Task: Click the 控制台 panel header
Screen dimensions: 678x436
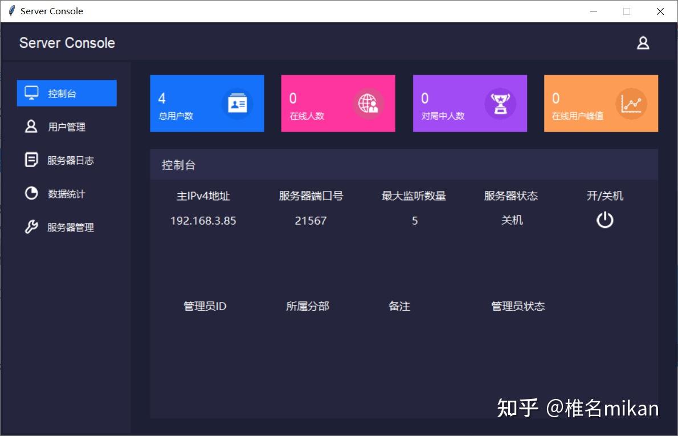Action: coord(178,165)
